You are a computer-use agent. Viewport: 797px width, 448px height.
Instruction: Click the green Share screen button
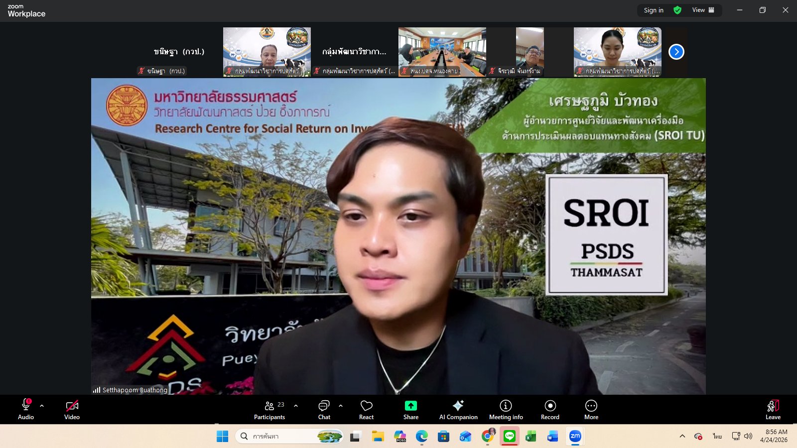410,410
